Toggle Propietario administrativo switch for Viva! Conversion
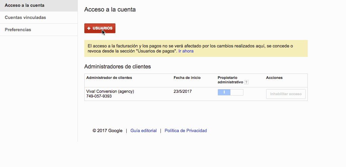The height and width of the screenshot is (167, 346). 230,92
